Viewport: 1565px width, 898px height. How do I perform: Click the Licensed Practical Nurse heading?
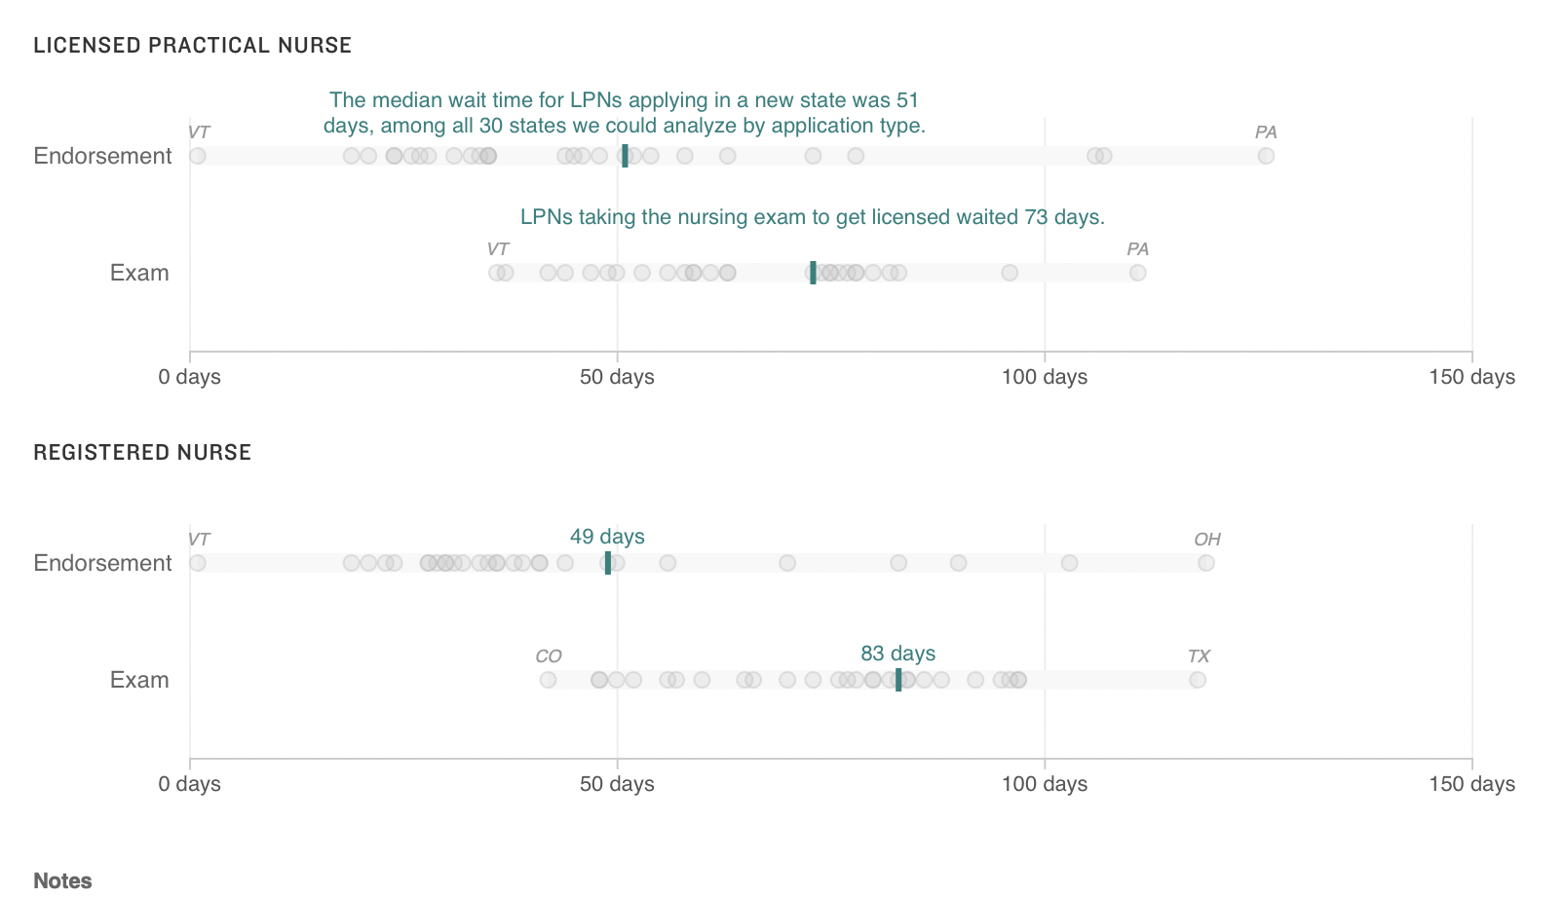coord(192,46)
